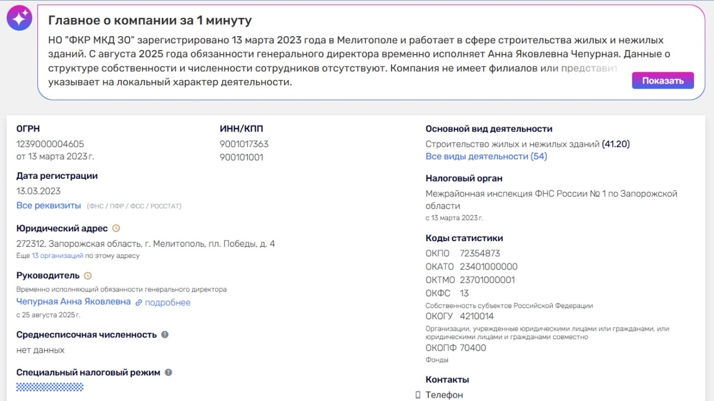Click the help icon next to Специальный налоговый режим

click(168, 372)
